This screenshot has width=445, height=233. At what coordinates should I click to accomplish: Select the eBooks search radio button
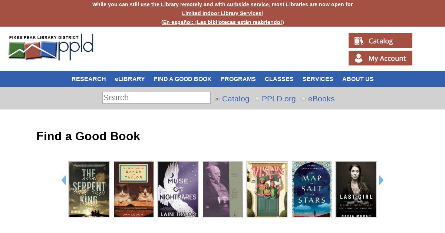tap(303, 99)
